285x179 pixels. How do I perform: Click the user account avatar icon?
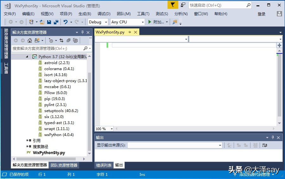click(x=279, y=14)
